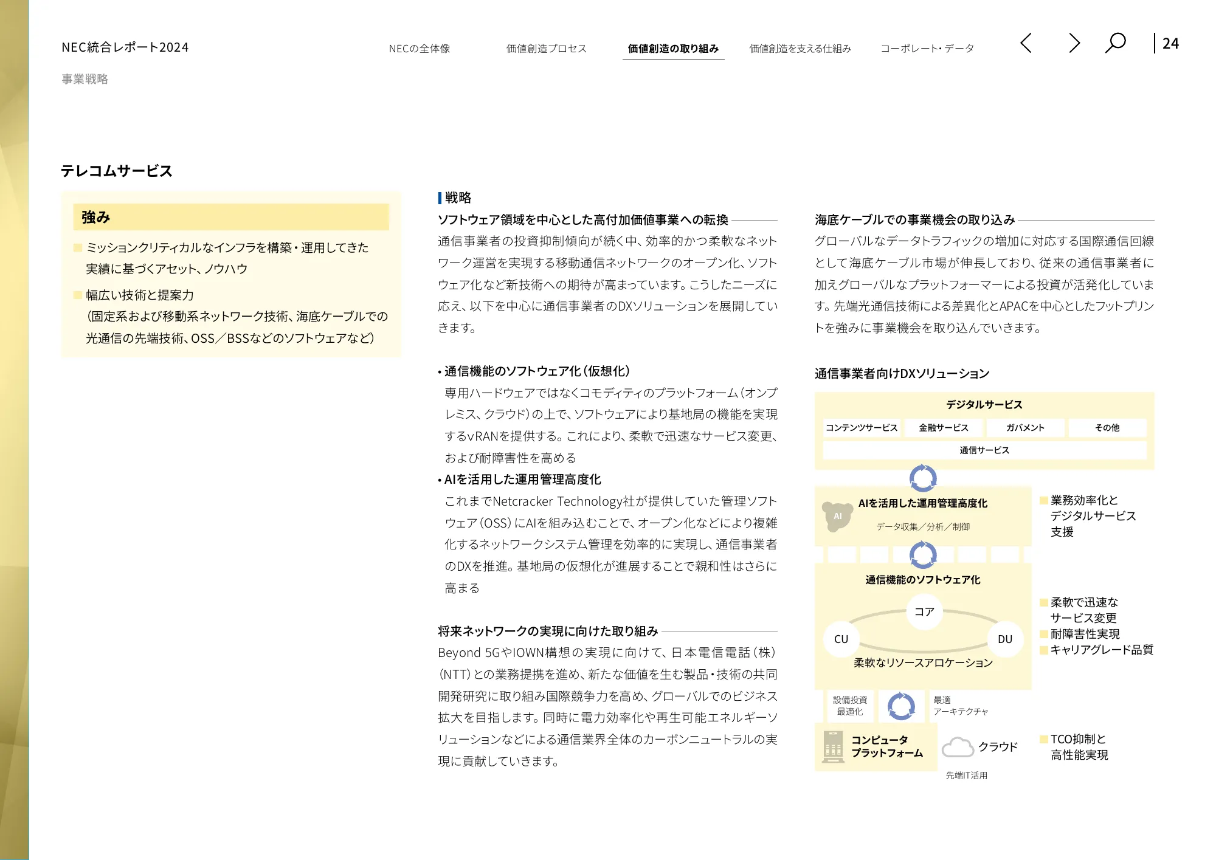The height and width of the screenshot is (860, 1216).
Task: Go to the previous page arrow
Action: pyautogui.click(x=1026, y=43)
